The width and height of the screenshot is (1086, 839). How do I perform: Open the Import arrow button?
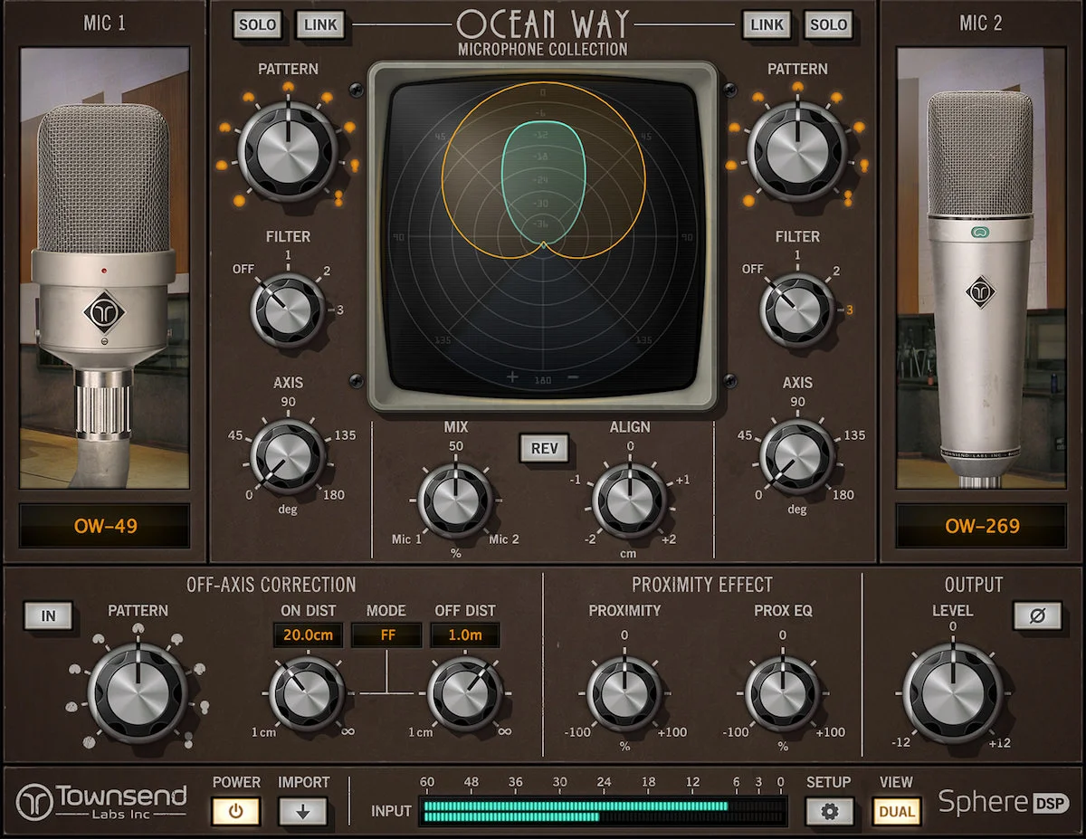click(303, 811)
